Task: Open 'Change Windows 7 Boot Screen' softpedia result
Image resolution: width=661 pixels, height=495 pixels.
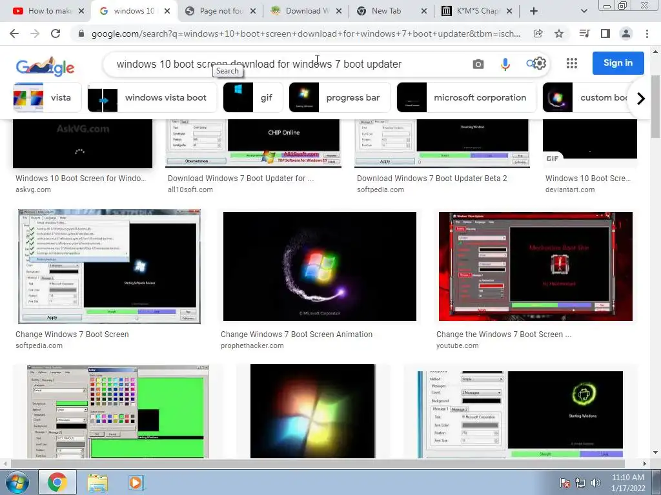Action: 72,335
